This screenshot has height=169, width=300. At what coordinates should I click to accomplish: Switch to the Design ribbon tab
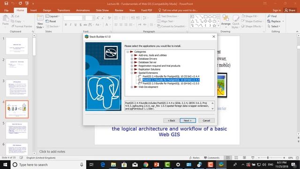[47, 10]
